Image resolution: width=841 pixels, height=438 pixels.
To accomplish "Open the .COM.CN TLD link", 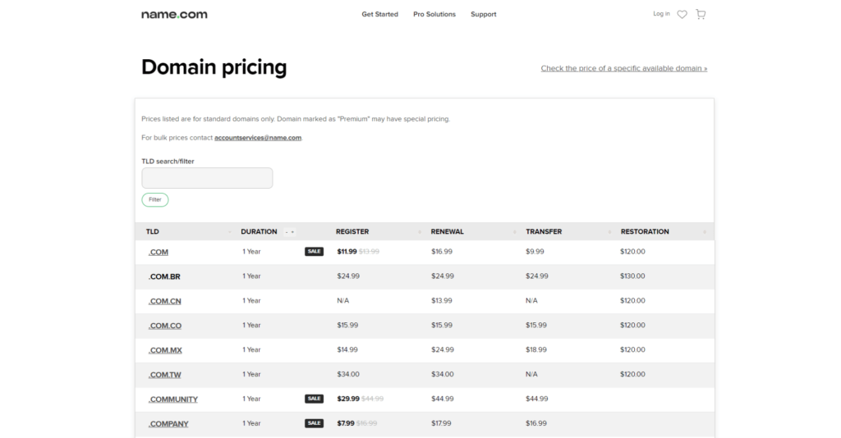I will coord(164,302).
